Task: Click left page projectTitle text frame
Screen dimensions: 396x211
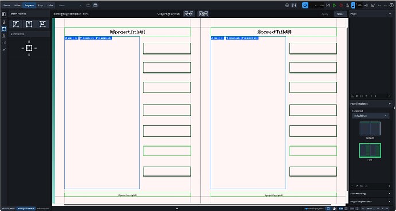Action: click(127, 32)
